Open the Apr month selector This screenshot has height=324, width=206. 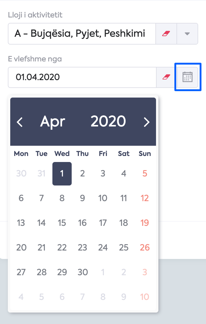coord(53,122)
